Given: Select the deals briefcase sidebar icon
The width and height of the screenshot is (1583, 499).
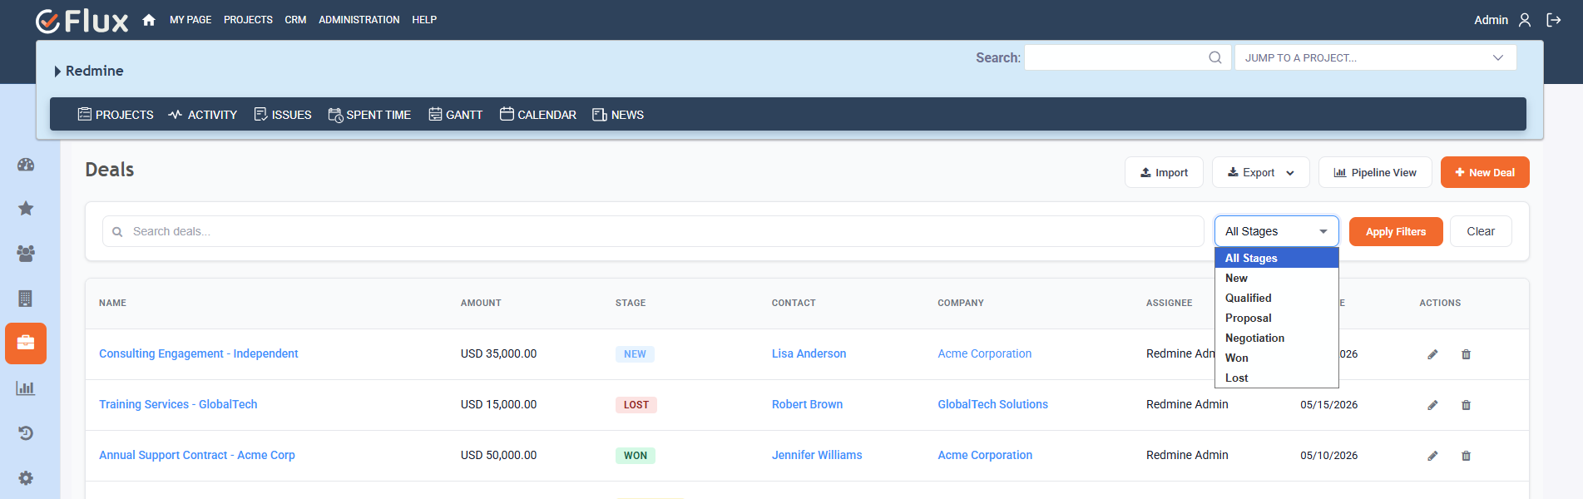Looking at the screenshot, I should 26,343.
